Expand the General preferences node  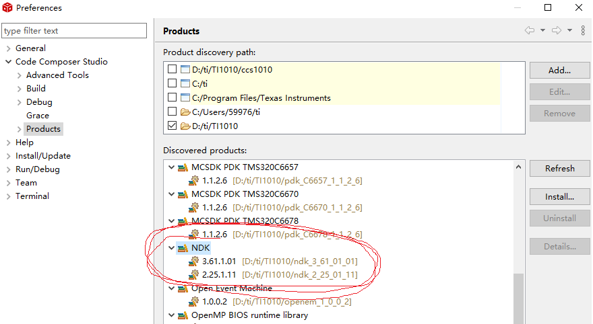[8, 48]
